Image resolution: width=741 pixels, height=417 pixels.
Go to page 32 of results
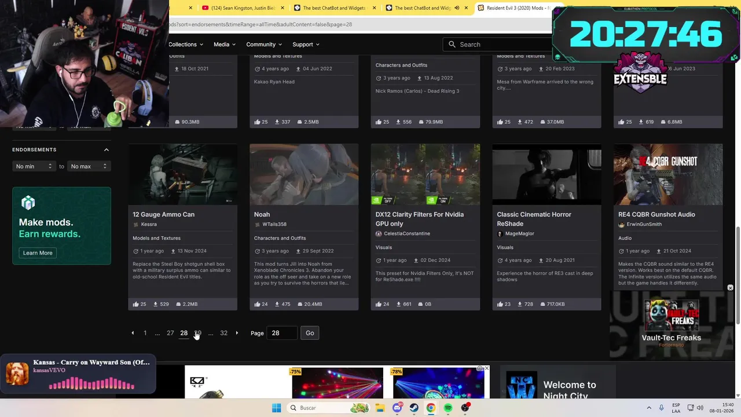click(223, 333)
